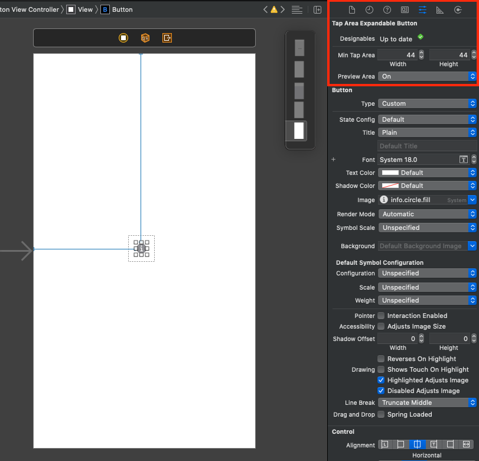Uncheck Highlighted Adjusts Image
Screen dimensions: 479x461
pyautogui.click(x=381, y=380)
